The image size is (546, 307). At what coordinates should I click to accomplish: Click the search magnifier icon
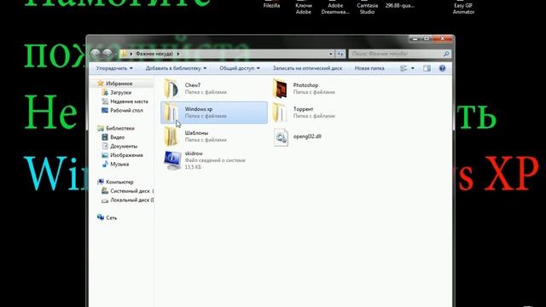coord(446,54)
